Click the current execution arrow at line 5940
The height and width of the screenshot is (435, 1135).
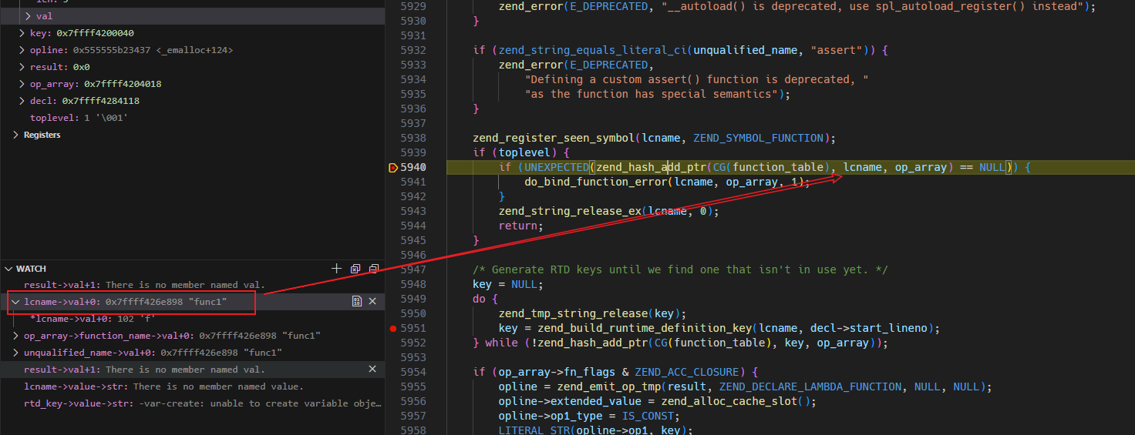coord(393,167)
